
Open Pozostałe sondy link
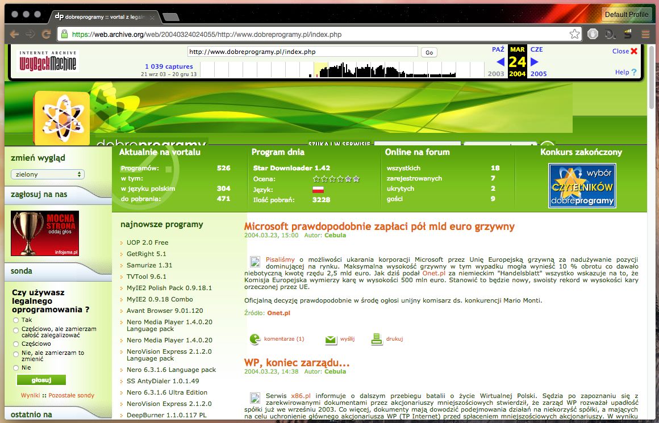click(72, 395)
